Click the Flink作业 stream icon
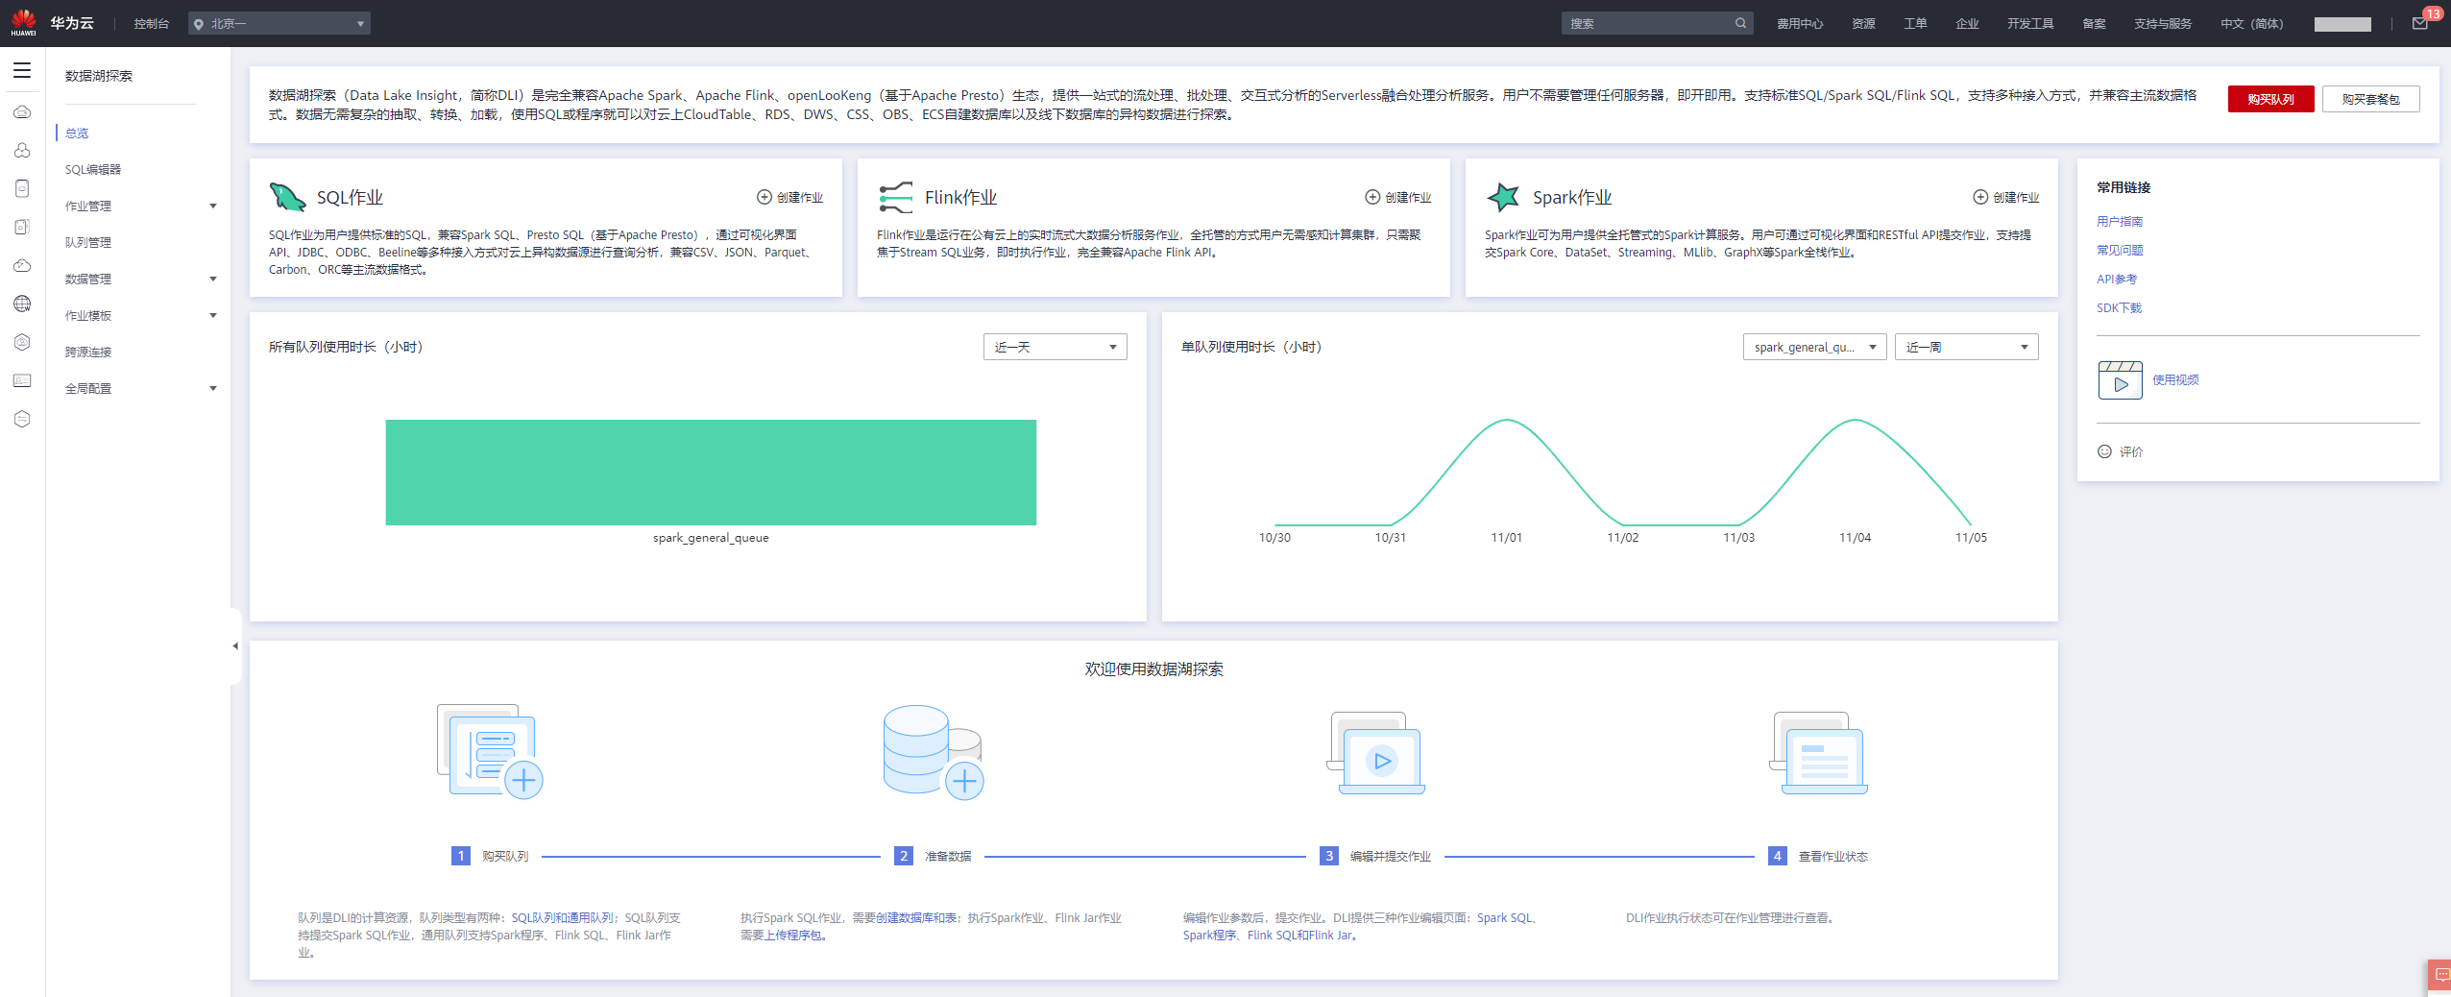Viewport: 2451px width, 997px height. point(895,197)
